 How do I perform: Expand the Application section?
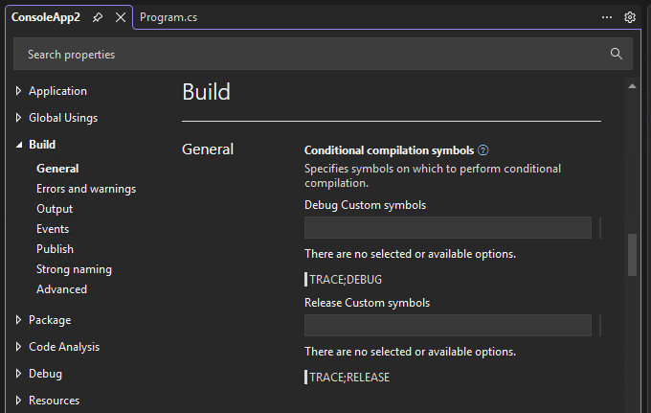[x=18, y=91]
